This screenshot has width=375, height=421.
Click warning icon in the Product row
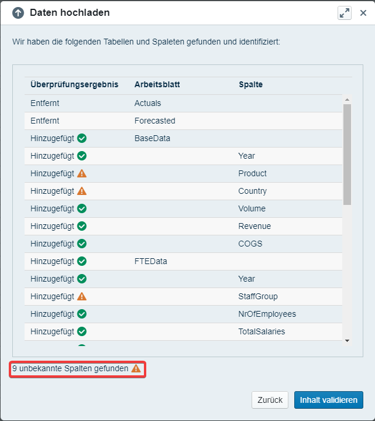pos(82,173)
